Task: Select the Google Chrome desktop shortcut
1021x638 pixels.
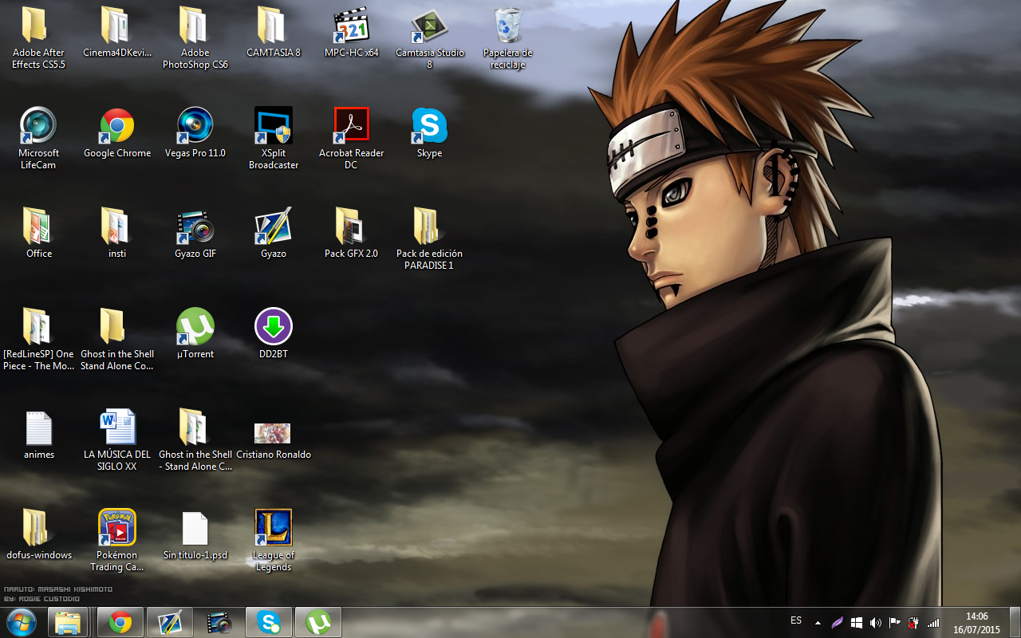Action: [117, 132]
